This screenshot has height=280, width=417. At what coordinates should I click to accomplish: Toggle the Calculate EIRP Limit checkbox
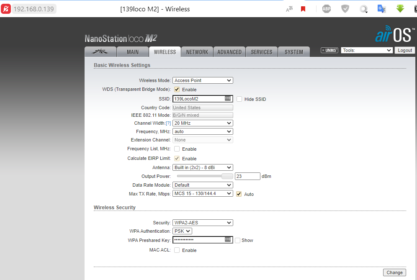pyautogui.click(x=177, y=159)
